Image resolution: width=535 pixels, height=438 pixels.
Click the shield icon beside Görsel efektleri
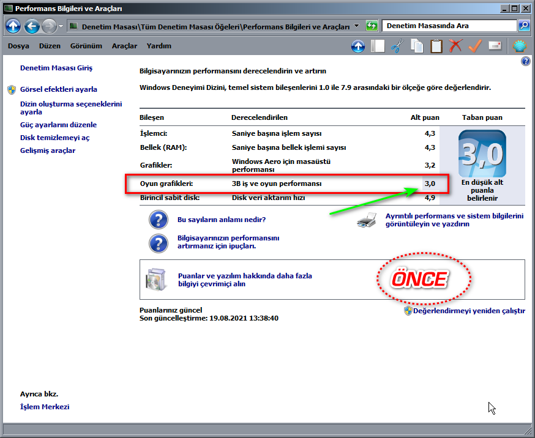point(12,90)
